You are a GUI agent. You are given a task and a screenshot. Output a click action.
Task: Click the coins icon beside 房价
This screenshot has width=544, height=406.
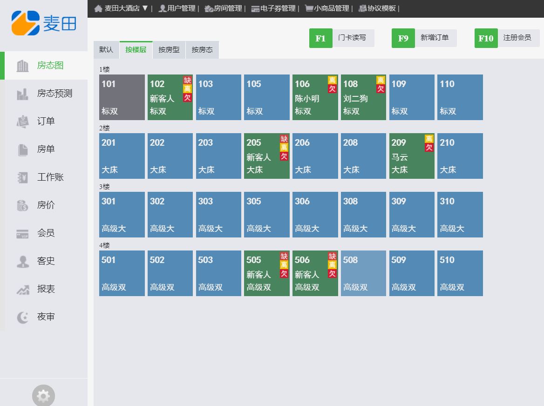22,205
